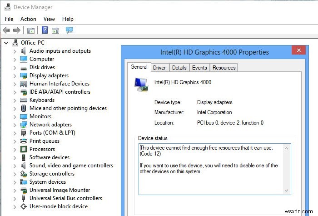Click the mouse icon beside Mice and pointing devices
Image resolution: width=318 pixels, height=216 pixels.
click(x=24, y=108)
